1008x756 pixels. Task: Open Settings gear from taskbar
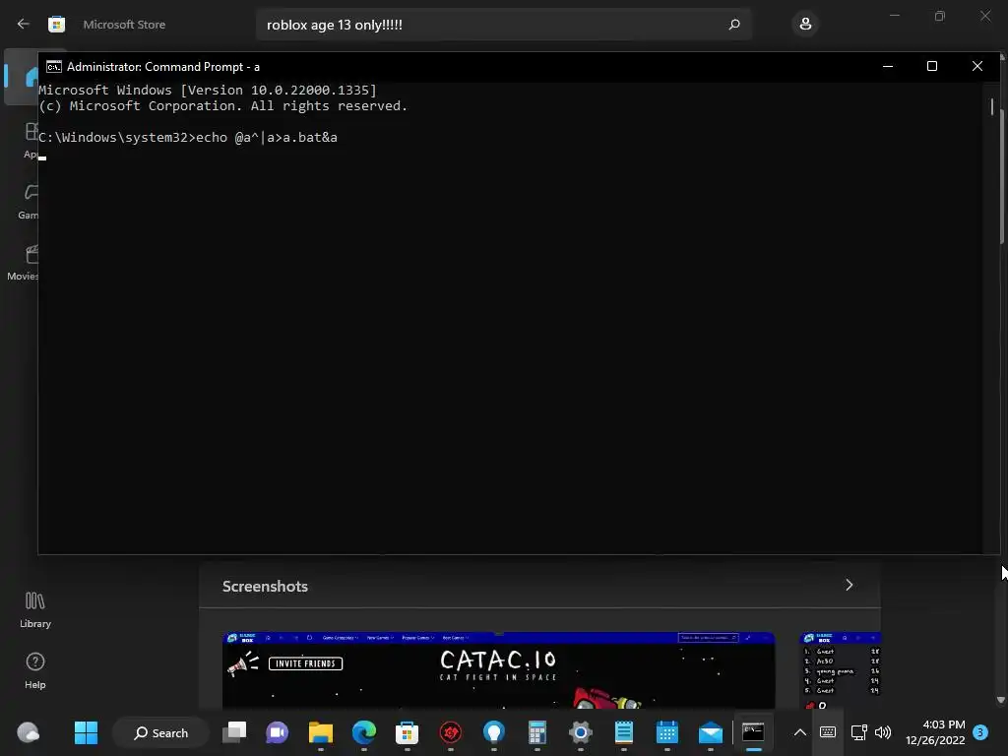tap(581, 732)
